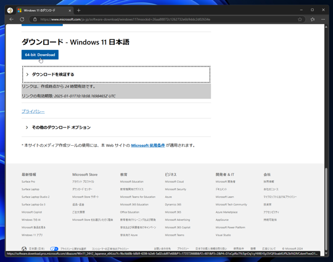The height and width of the screenshot is (262, 333).
Task: Open Azure link under ビジネス
Action: tap(168, 197)
